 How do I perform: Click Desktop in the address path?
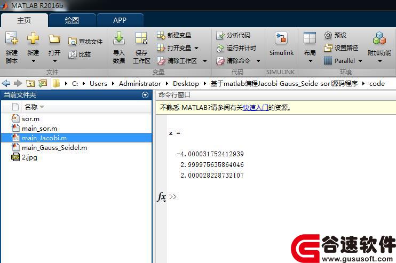[186, 84]
